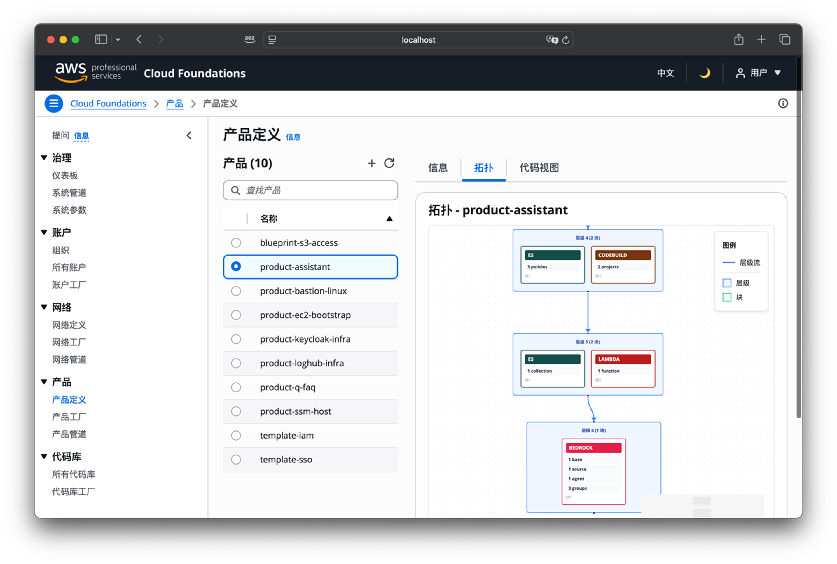The width and height of the screenshot is (837, 564).
Task: Open the hamburger navigation menu icon
Action: (54, 104)
